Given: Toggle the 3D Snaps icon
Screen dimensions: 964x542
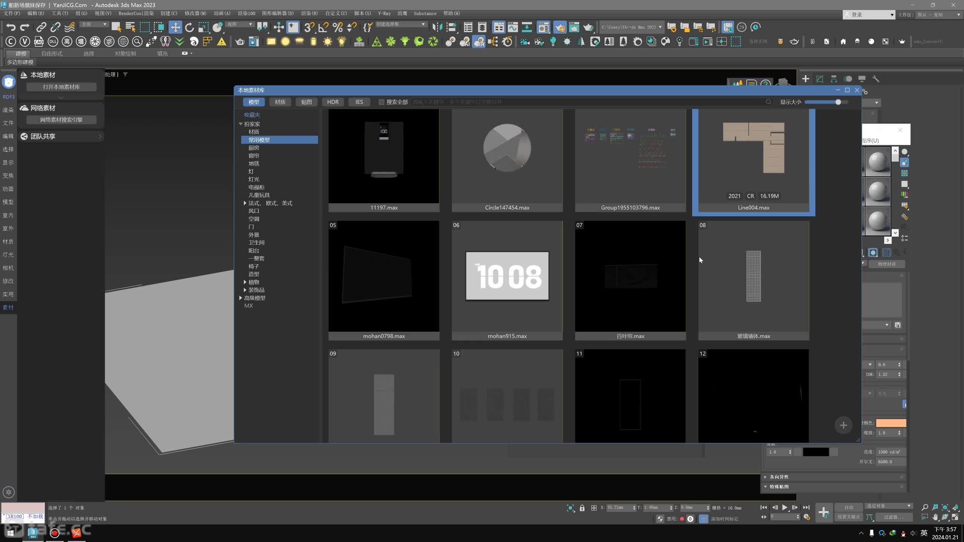Looking at the screenshot, I should tap(309, 27).
